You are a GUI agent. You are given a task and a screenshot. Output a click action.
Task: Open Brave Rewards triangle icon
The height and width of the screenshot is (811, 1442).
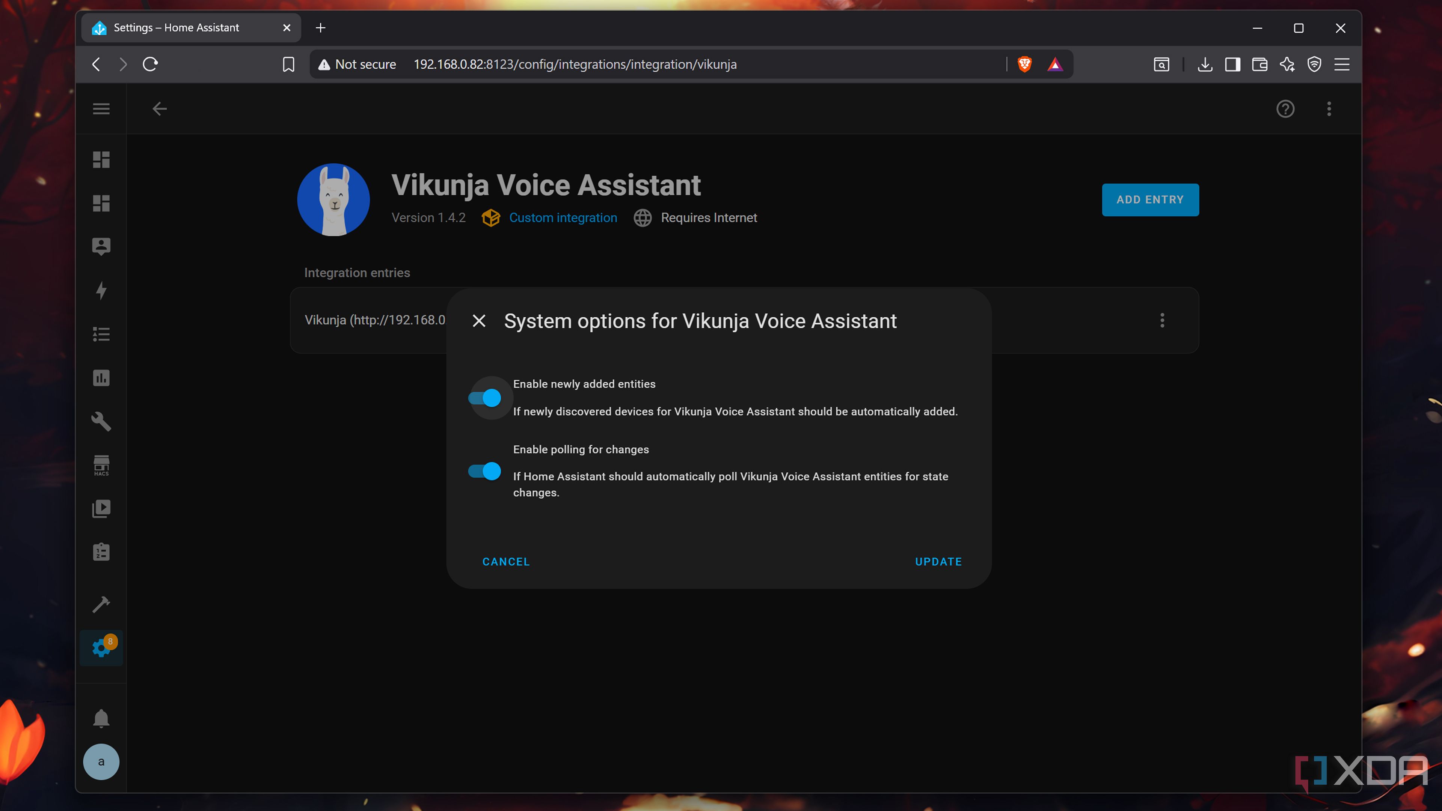click(1055, 64)
